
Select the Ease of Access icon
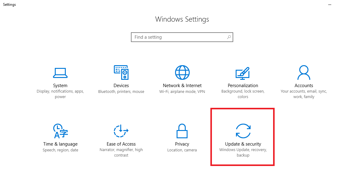click(x=121, y=131)
